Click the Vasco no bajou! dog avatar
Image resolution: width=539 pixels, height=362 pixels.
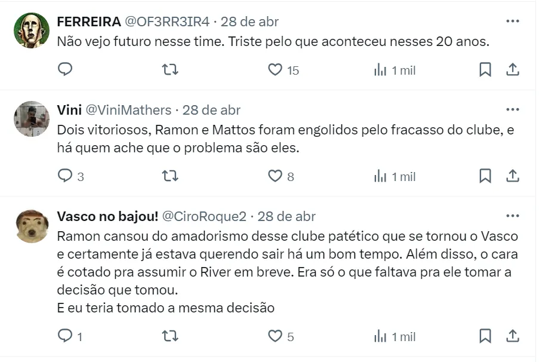click(32, 226)
